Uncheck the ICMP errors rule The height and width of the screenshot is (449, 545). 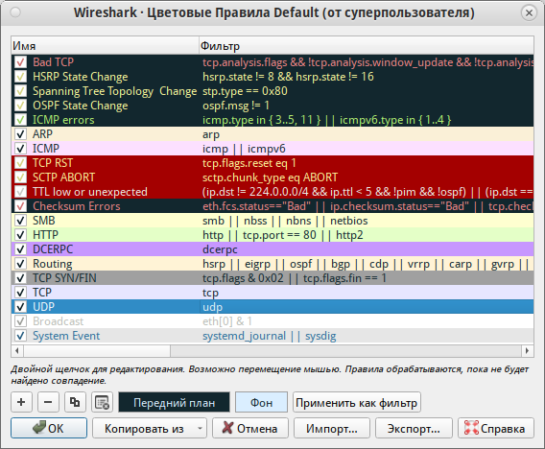click(x=20, y=120)
